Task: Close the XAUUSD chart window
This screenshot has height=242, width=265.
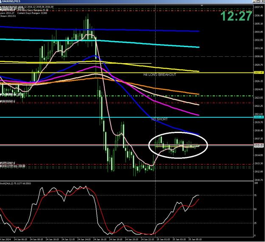Action: [x=262, y=1]
